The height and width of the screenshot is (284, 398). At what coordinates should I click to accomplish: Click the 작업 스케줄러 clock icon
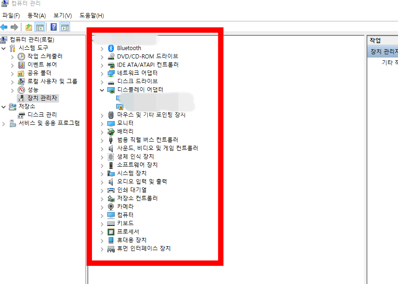[21, 57]
